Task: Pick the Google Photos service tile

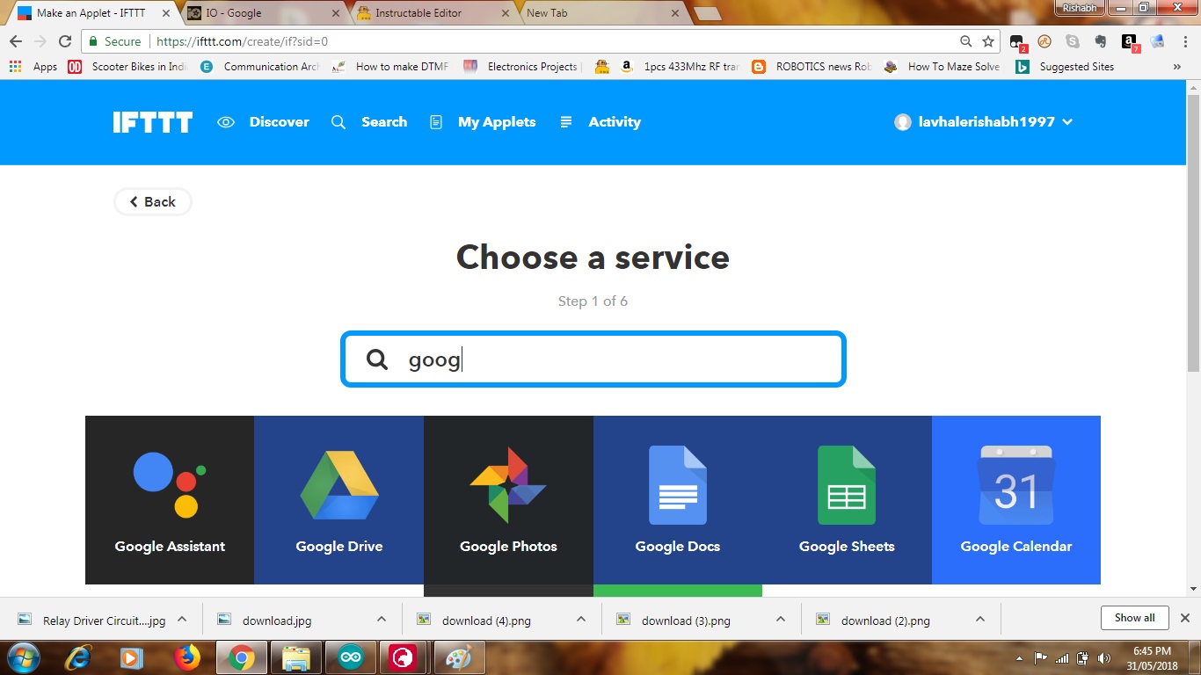Action: (508, 500)
